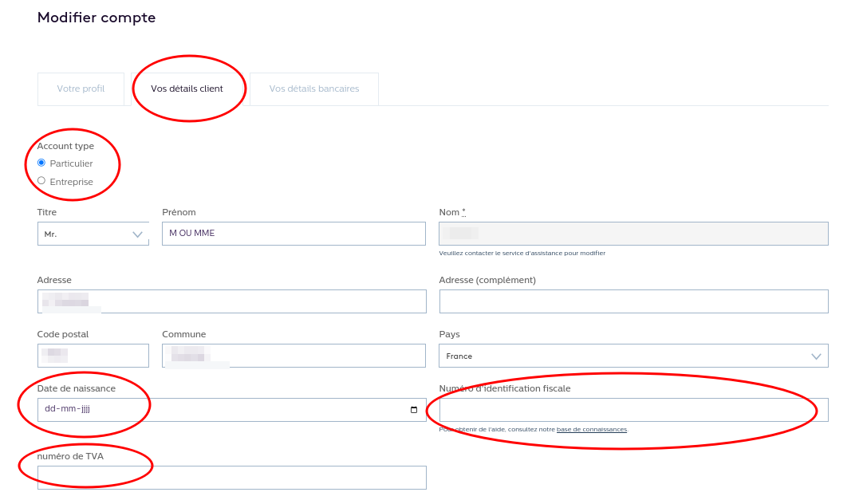
Task: Click into the Adresse (complément) field
Action: (x=633, y=301)
